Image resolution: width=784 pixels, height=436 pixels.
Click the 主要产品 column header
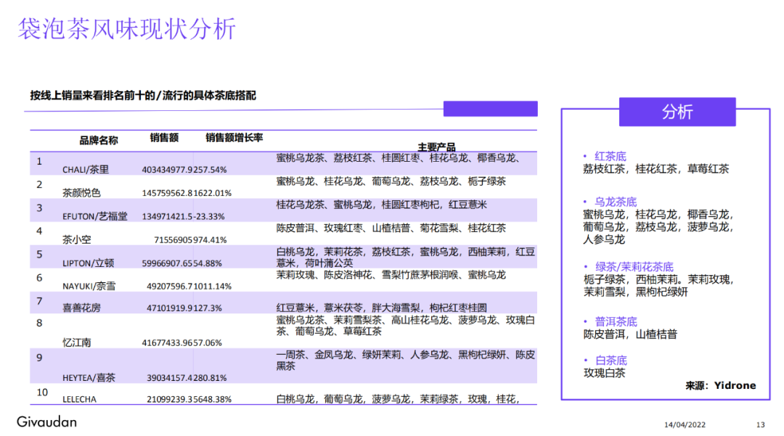438,145
